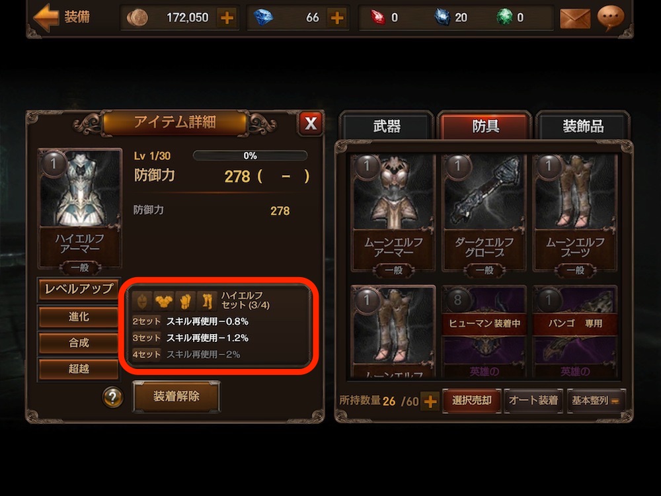
Task: Click the 装着解除 unequip button
Action: [176, 396]
